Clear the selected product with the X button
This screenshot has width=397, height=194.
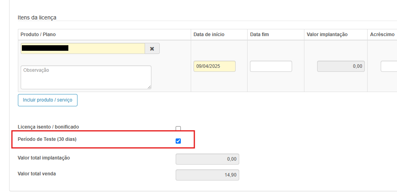(152, 48)
